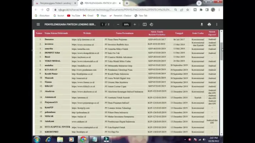Image resolution: width=255 pixels, height=143 pixels.
Task: Bookmark this page with the star icon
Action: pyautogui.click(x=188, y=10)
